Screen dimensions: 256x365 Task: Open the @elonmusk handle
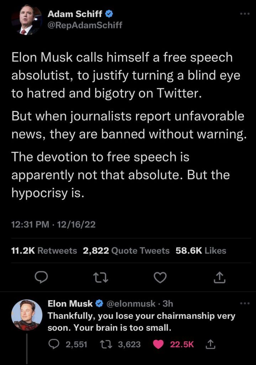pos(131,304)
